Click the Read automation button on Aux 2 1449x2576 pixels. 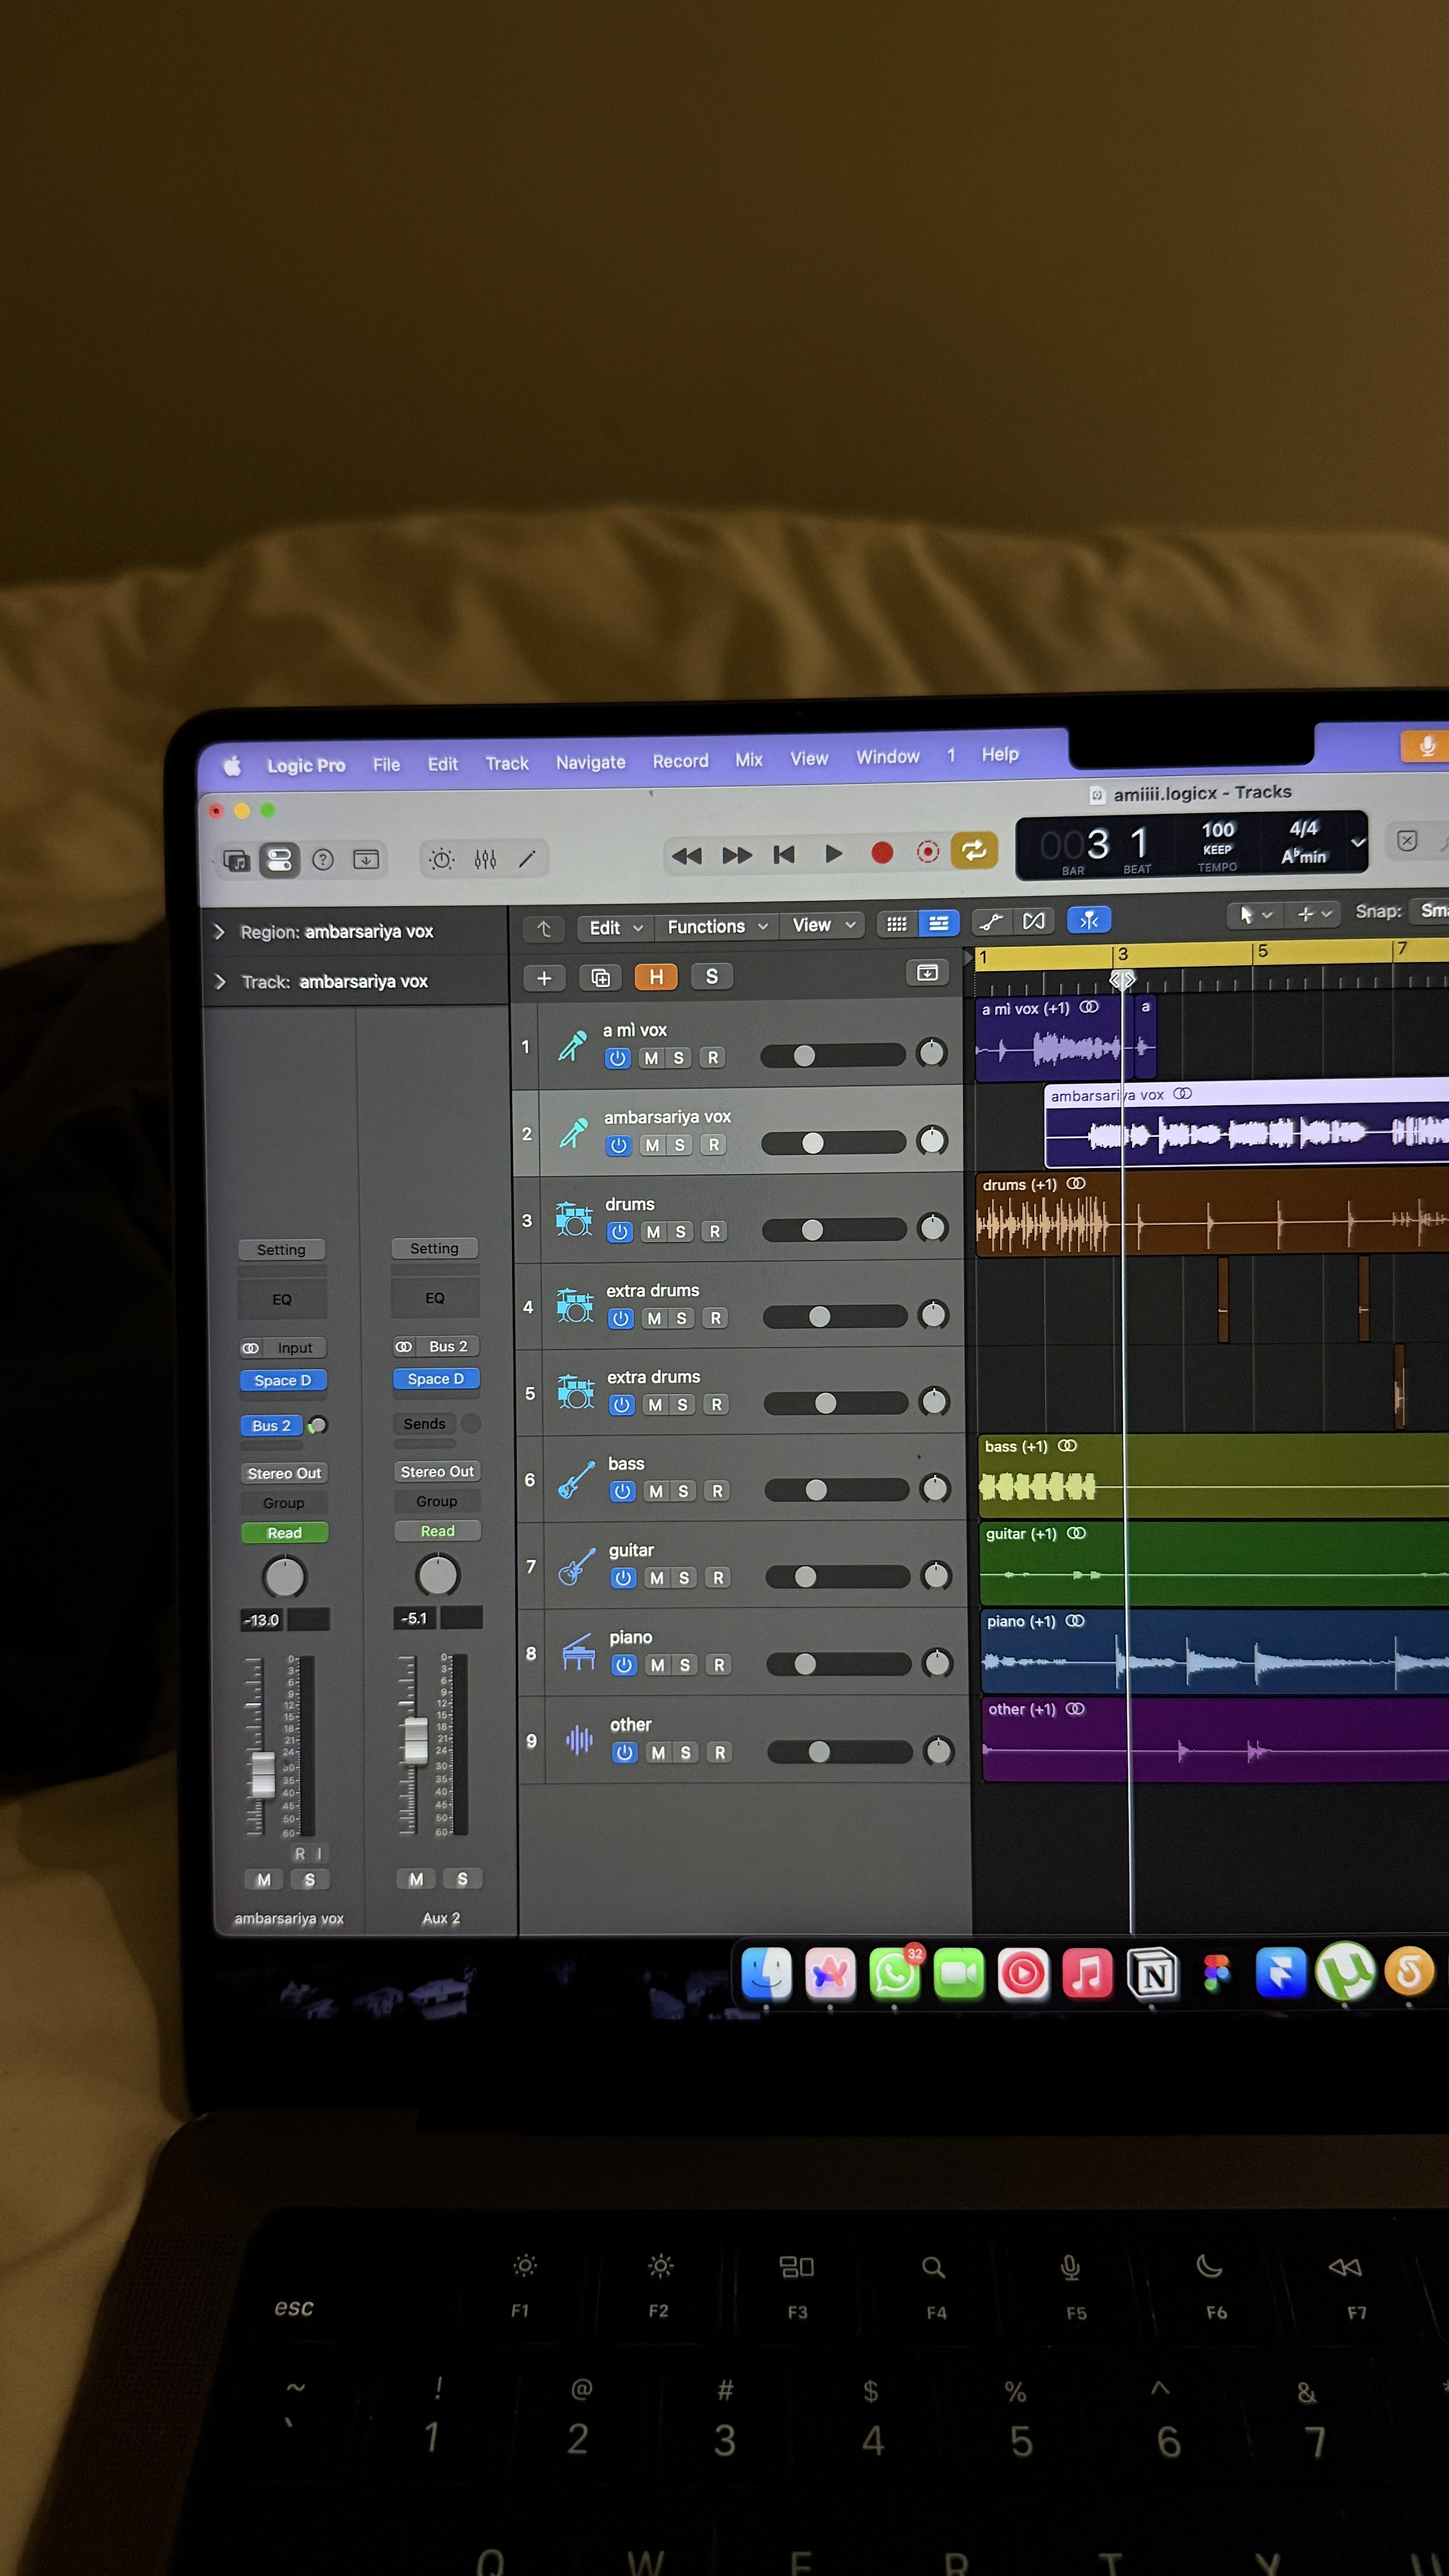pyautogui.click(x=437, y=1531)
